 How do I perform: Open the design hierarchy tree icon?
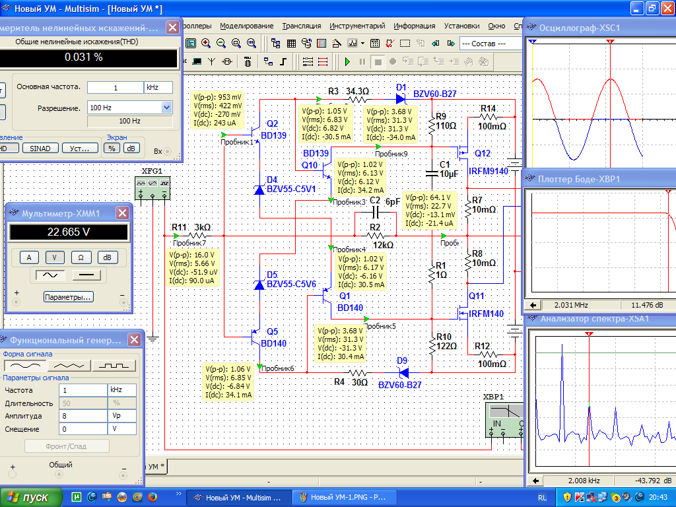click(x=277, y=44)
